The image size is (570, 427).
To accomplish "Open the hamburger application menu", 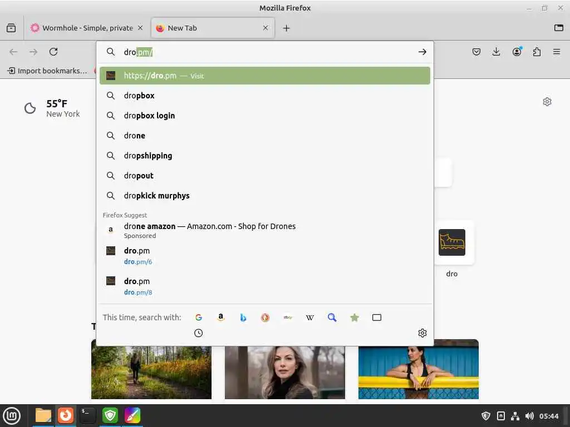I will coord(557,52).
